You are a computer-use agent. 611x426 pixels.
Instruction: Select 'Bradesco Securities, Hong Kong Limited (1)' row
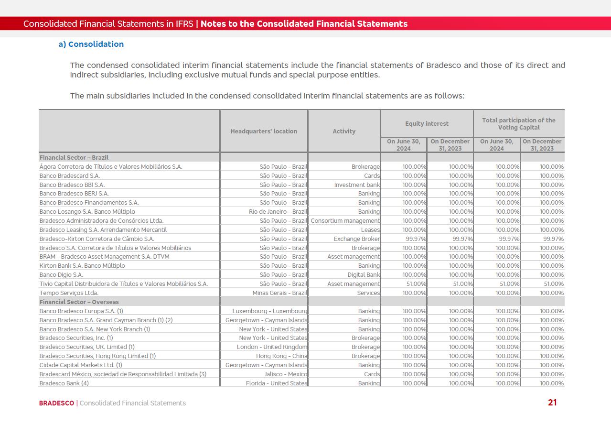click(x=97, y=356)
